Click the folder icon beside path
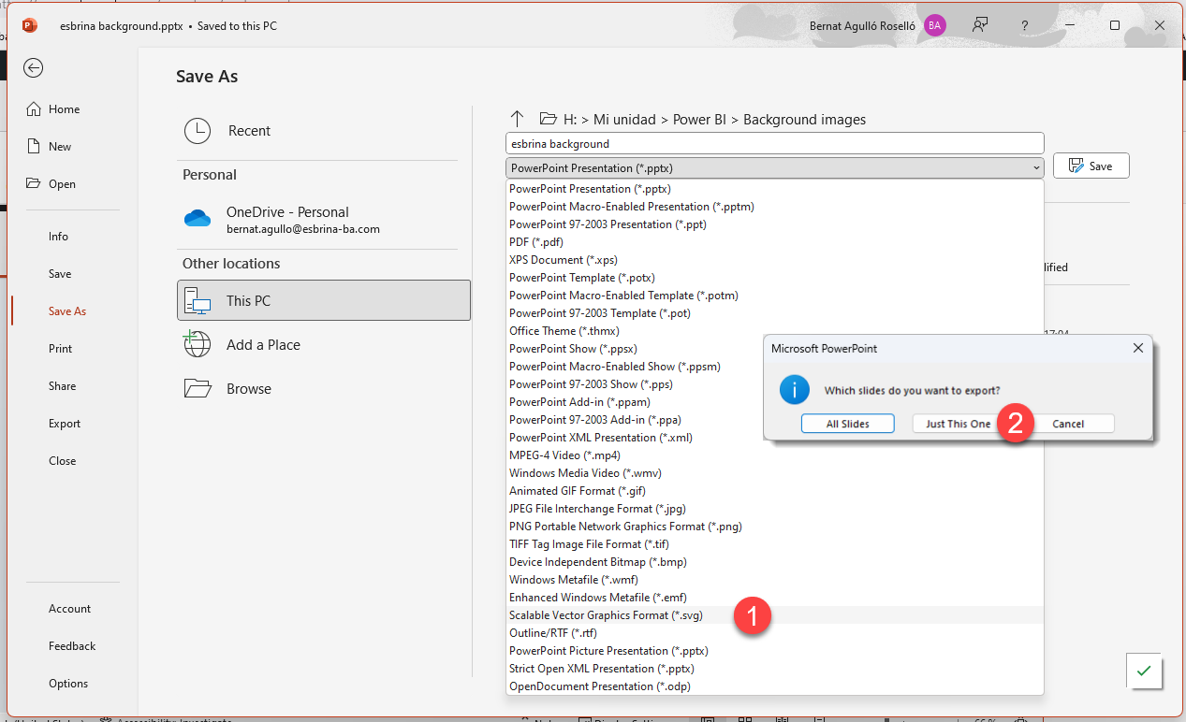This screenshot has width=1186, height=722. [x=549, y=119]
